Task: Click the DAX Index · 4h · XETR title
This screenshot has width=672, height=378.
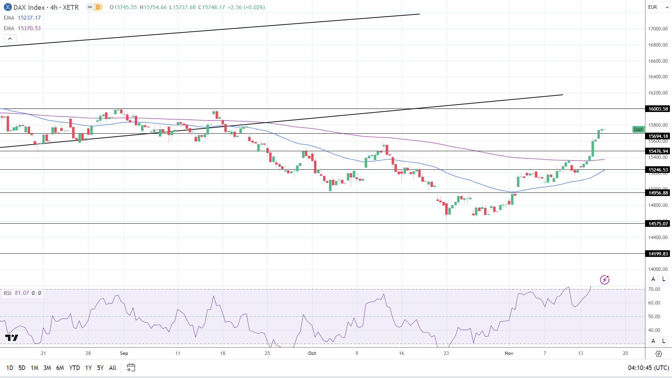Action: click(46, 7)
